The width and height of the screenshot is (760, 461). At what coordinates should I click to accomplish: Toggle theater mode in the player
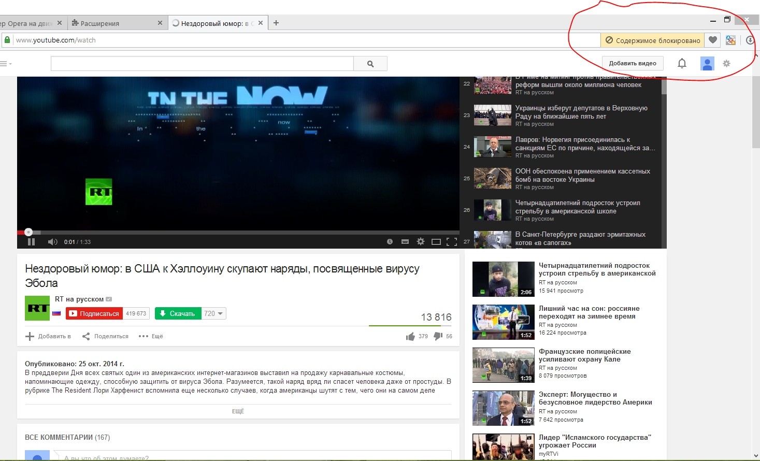click(x=436, y=242)
